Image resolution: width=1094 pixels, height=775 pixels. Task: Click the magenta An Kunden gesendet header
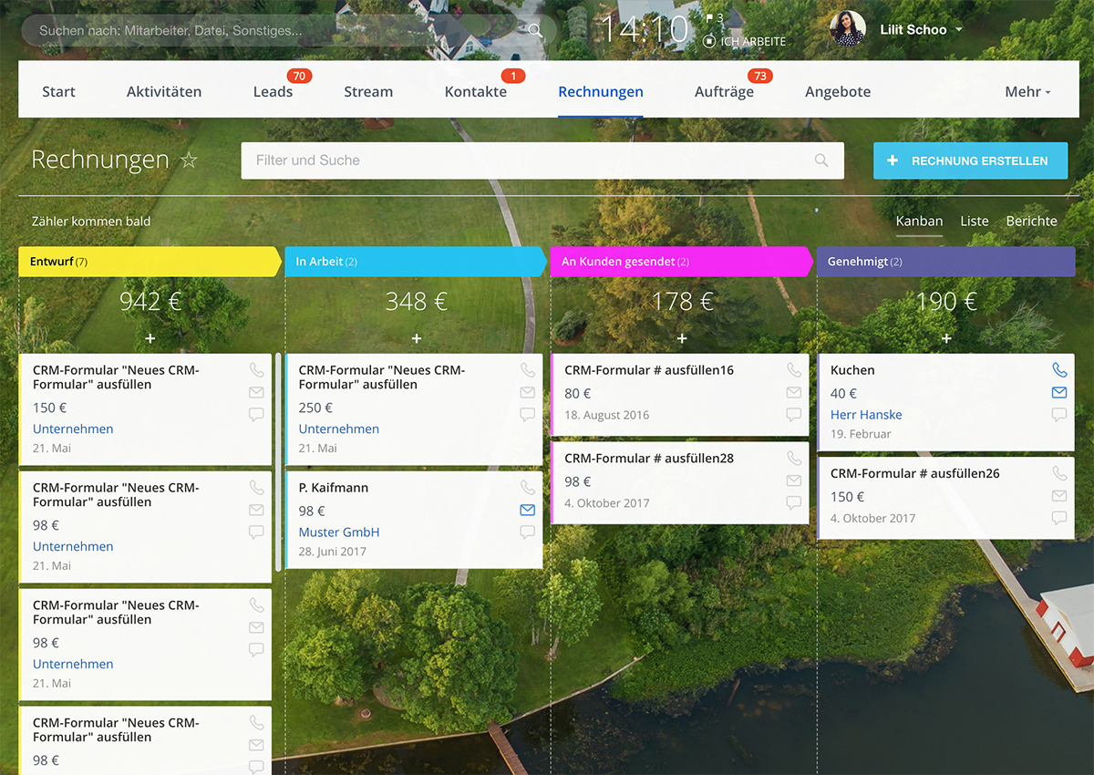[x=682, y=262]
